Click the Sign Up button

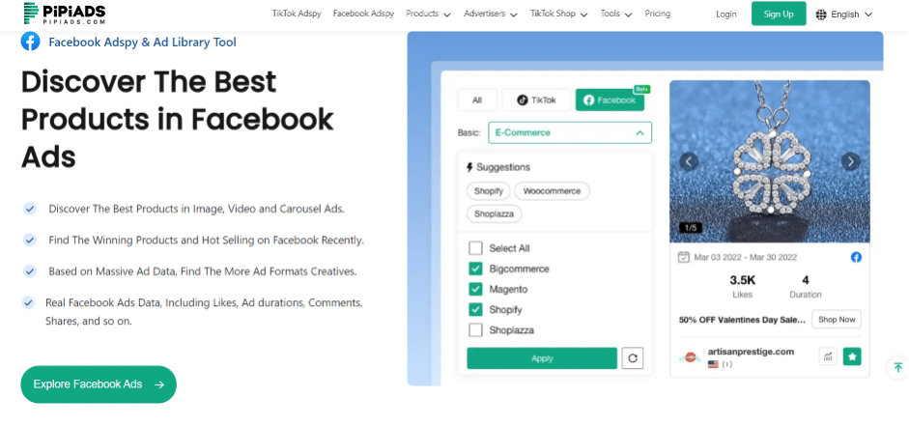point(779,14)
